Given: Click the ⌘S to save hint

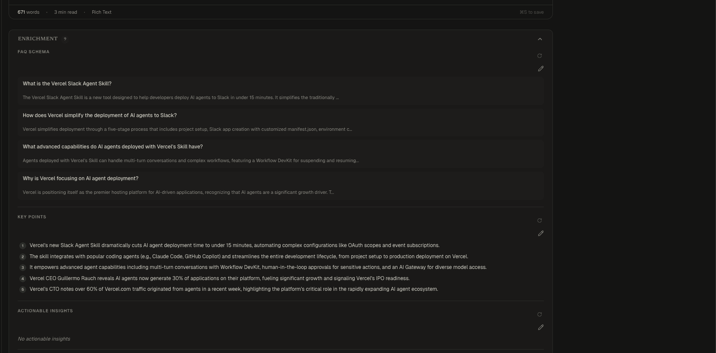Looking at the screenshot, I should click(x=531, y=12).
